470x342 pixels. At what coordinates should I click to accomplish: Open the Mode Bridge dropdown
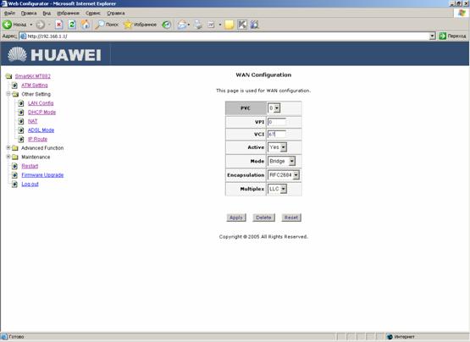(x=281, y=161)
